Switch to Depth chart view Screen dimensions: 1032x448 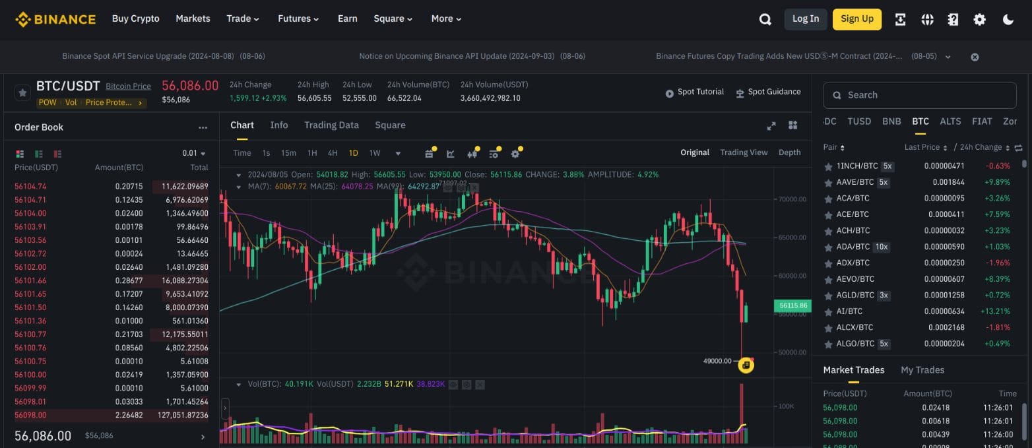(x=790, y=152)
